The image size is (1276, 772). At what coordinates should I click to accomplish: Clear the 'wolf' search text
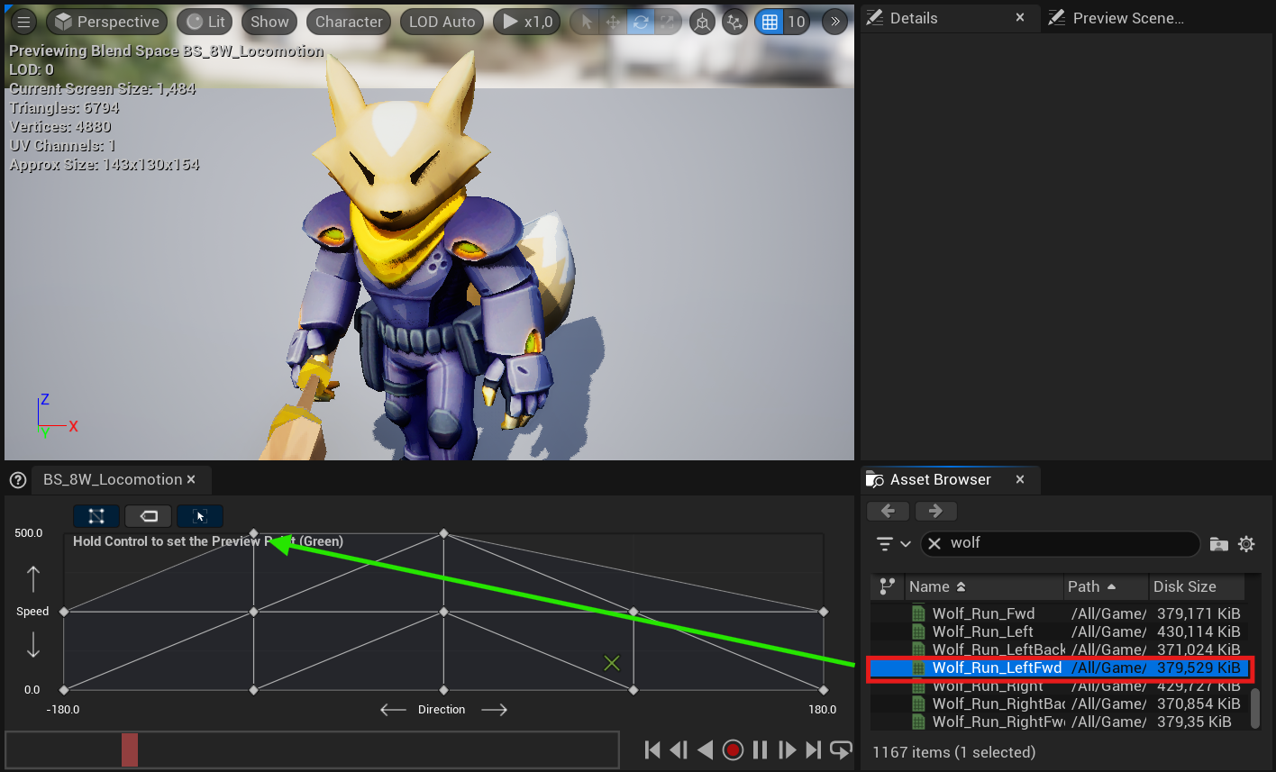(934, 543)
